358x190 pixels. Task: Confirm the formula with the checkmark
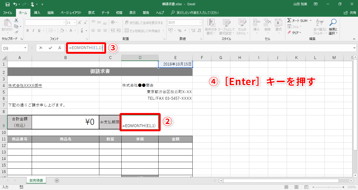coord(50,48)
